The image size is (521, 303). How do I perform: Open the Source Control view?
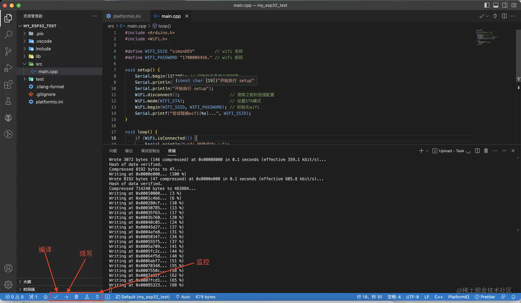point(8,51)
